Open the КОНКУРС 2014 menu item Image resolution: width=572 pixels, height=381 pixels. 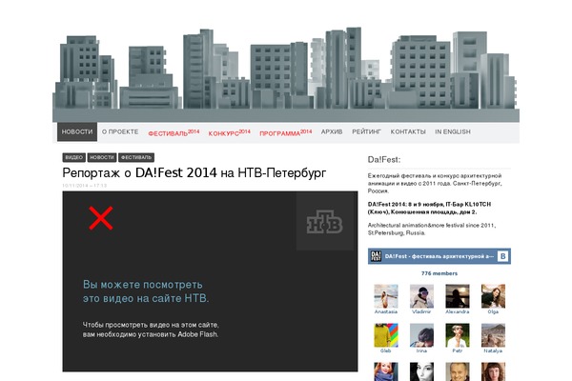click(230, 132)
